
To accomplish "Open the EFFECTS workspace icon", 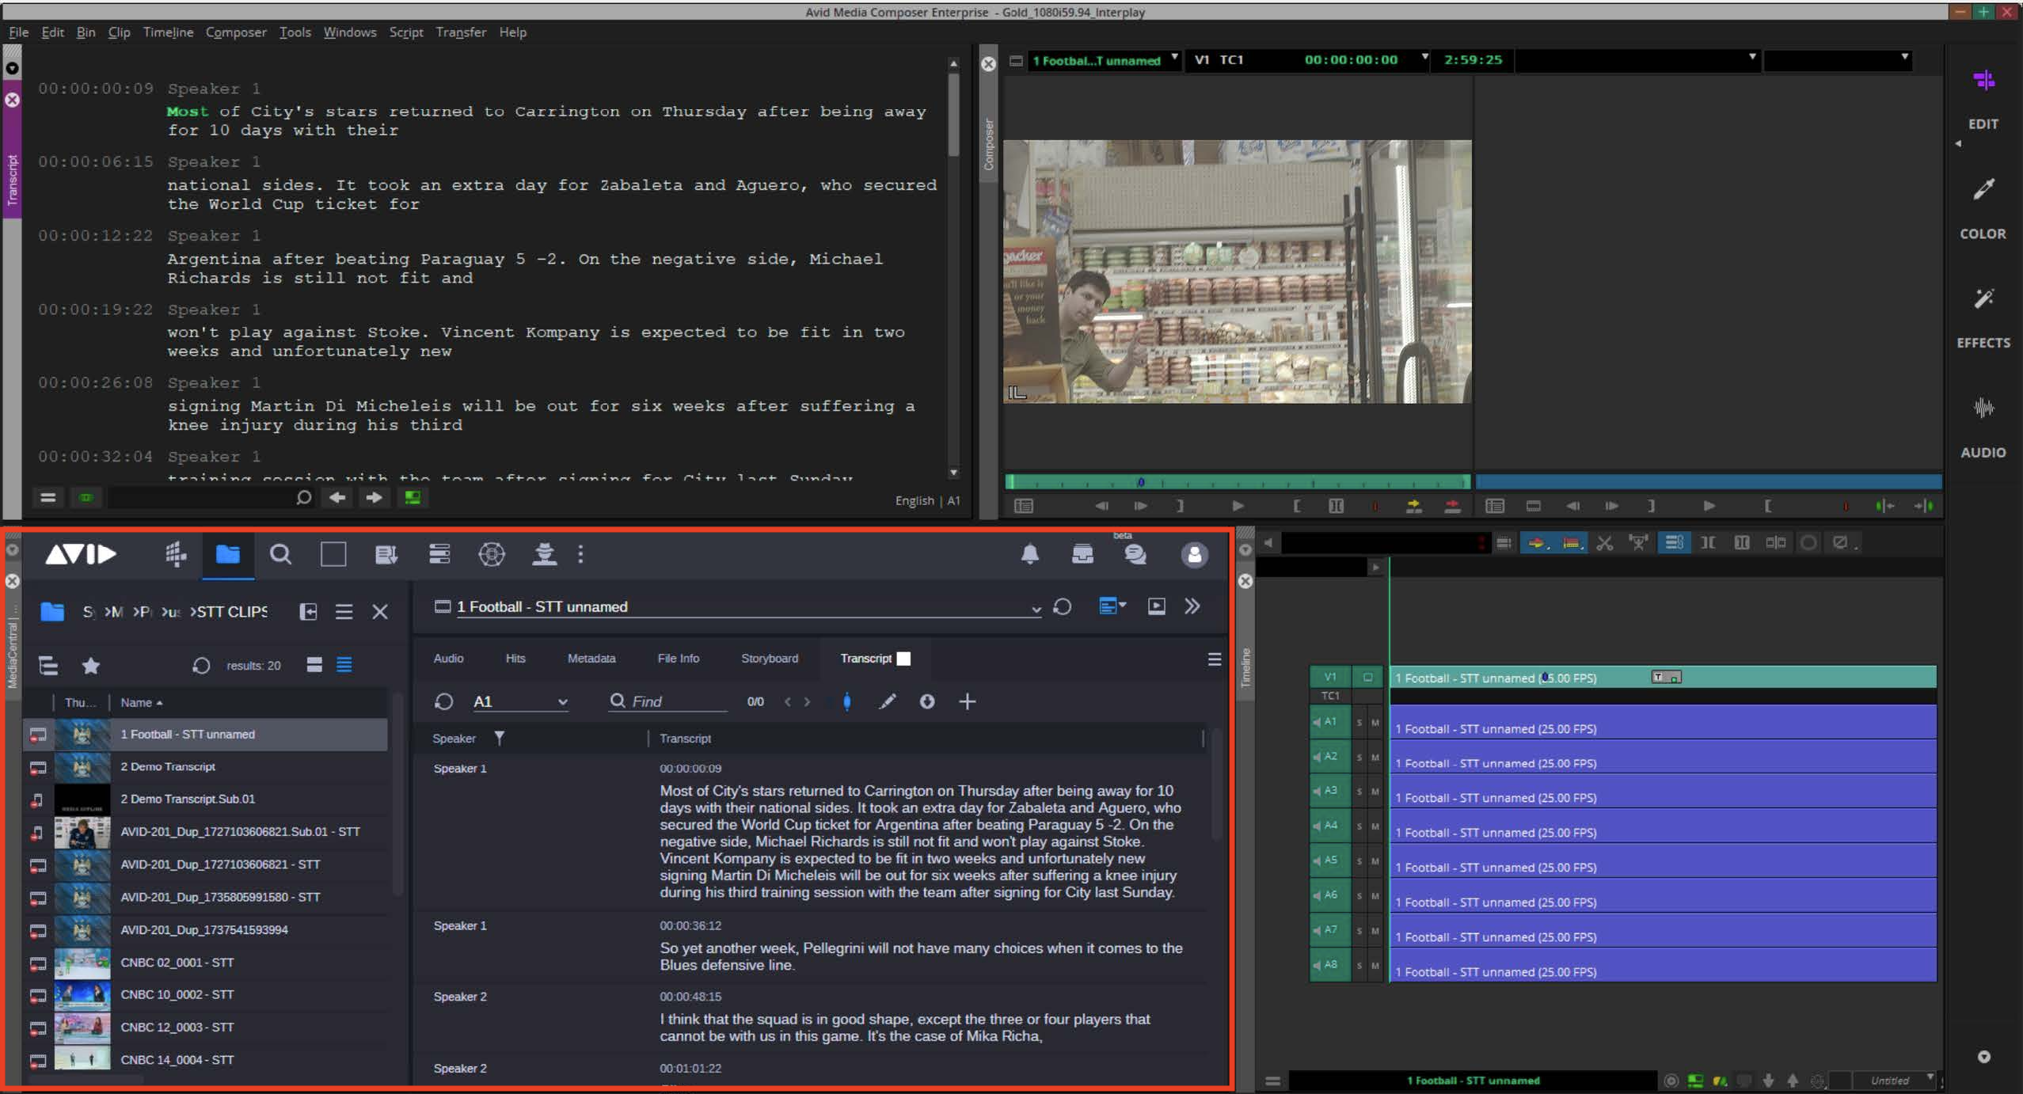I will point(1983,299).
